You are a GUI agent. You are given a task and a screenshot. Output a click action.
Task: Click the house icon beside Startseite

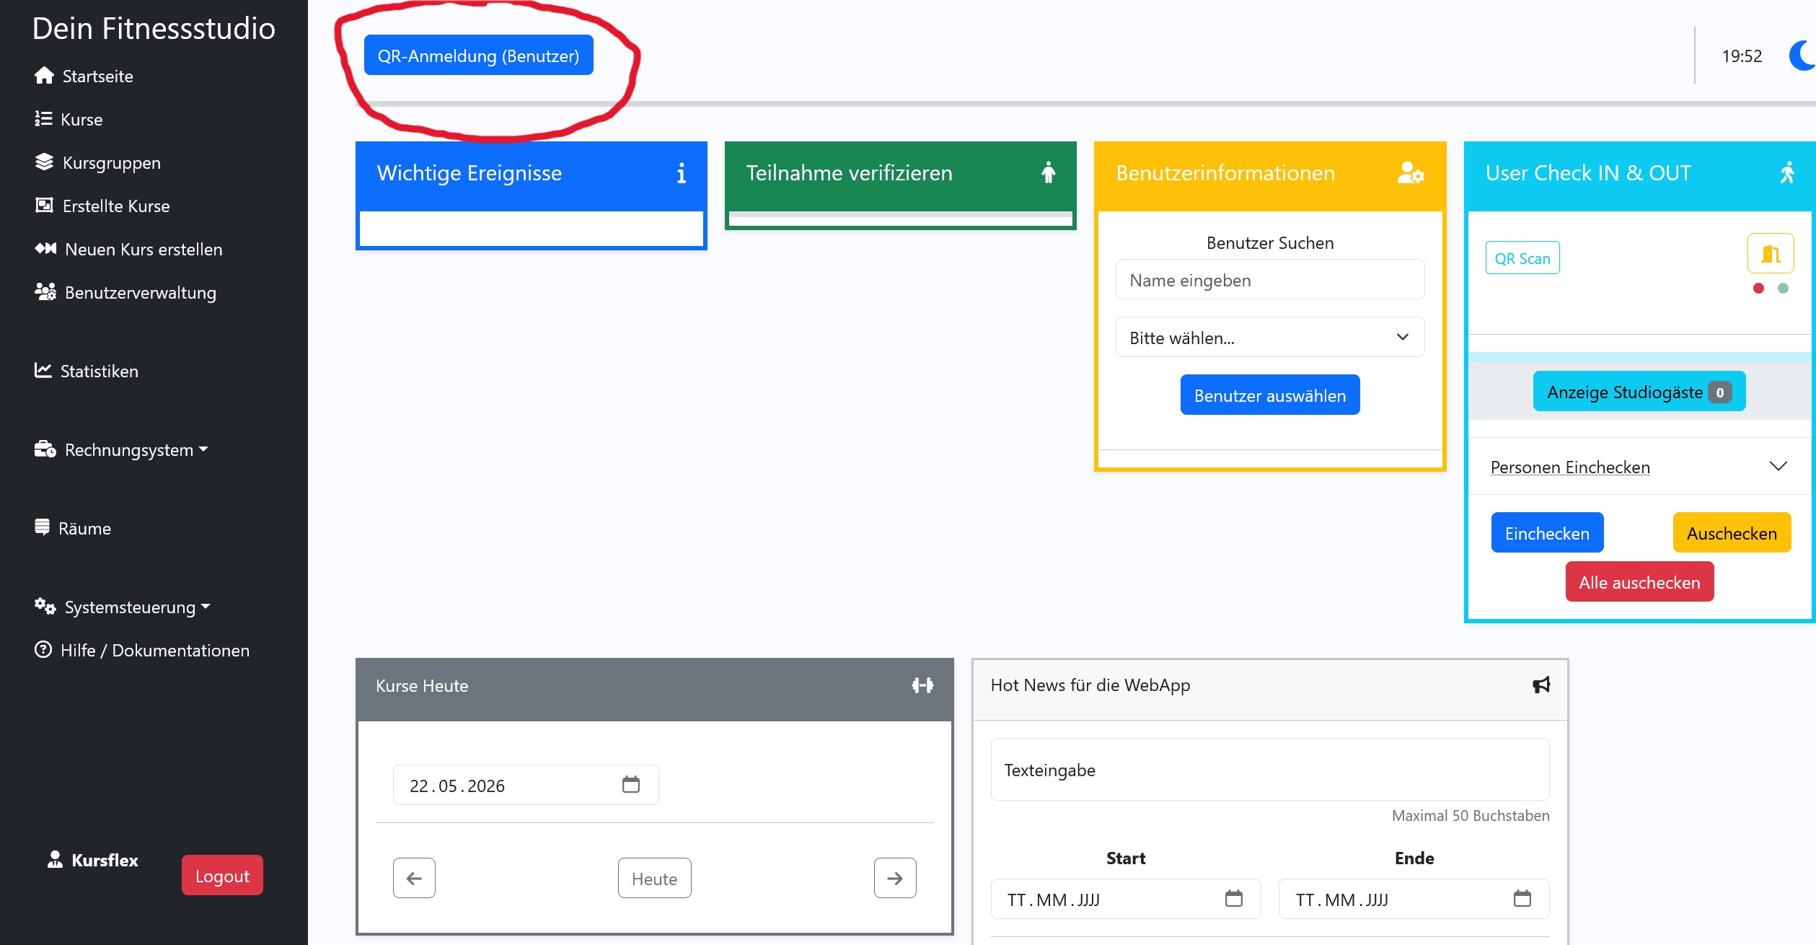coord(44,75)
